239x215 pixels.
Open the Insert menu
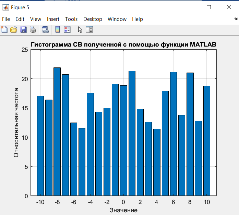[x=53, y=19]
